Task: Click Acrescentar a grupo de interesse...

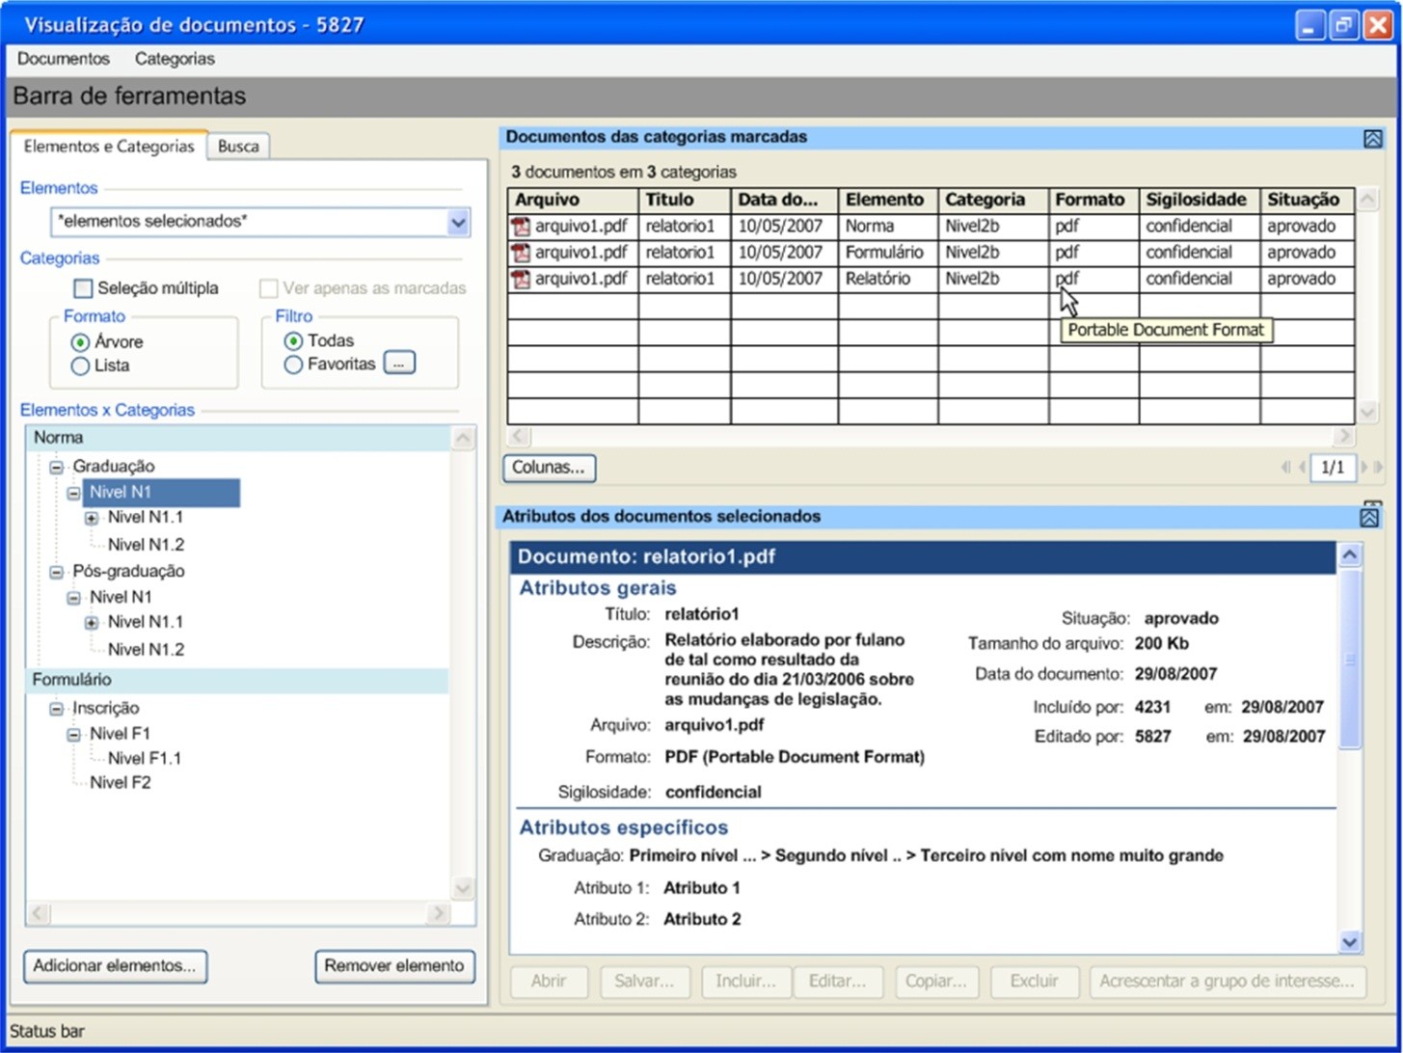Action: click(1228, 982)
